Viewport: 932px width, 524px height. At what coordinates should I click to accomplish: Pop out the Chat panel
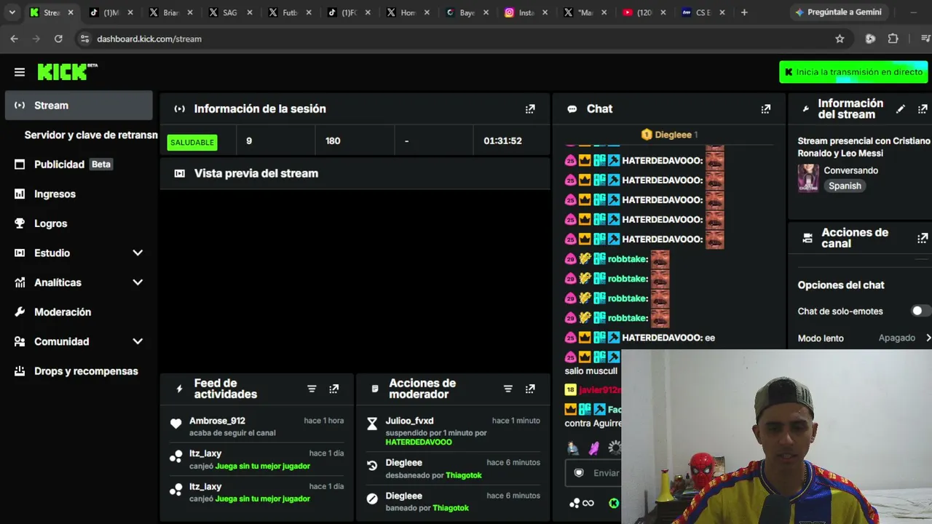(765, 109)
